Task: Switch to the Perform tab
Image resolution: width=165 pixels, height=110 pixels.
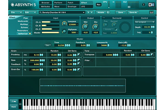Action: click(x=60, y=3)
